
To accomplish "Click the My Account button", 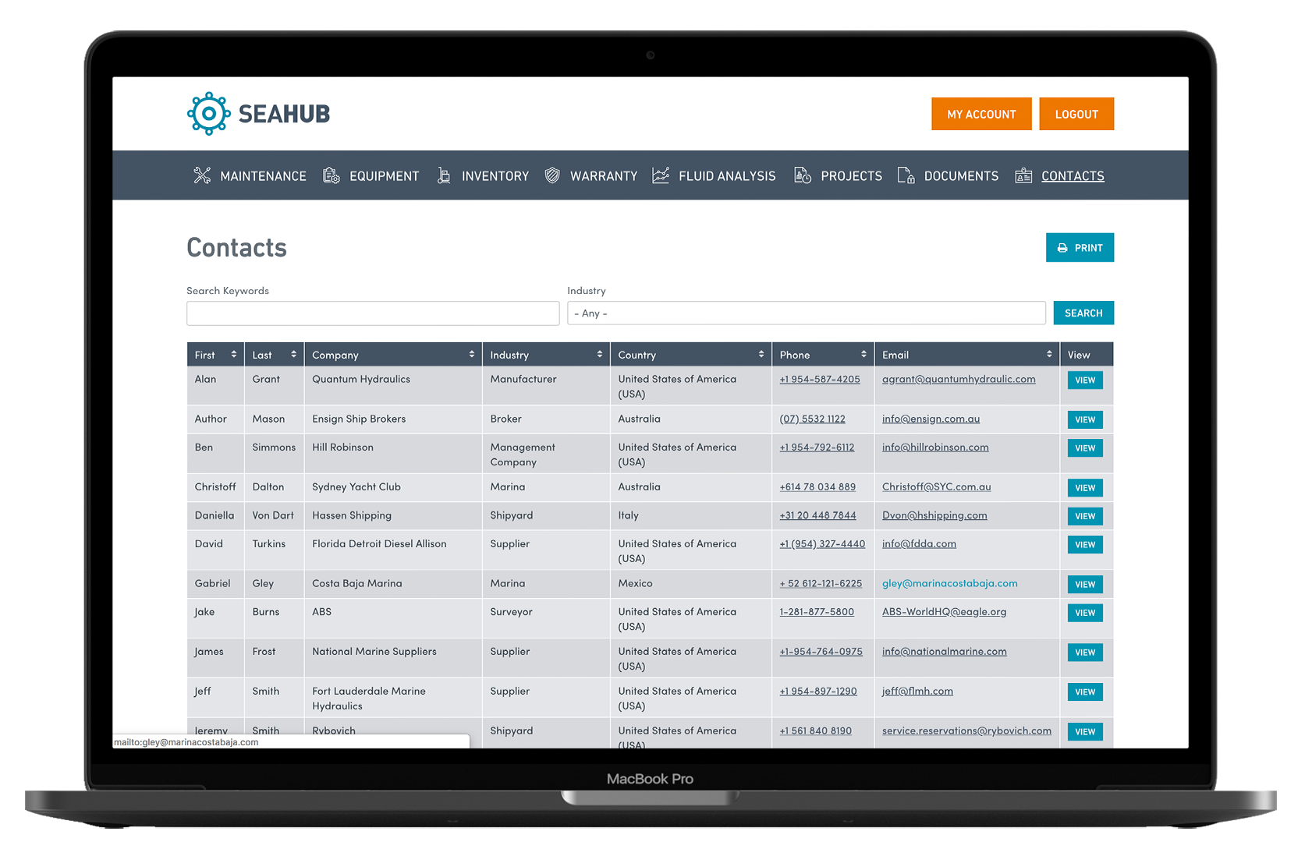I will coord(981,114).
